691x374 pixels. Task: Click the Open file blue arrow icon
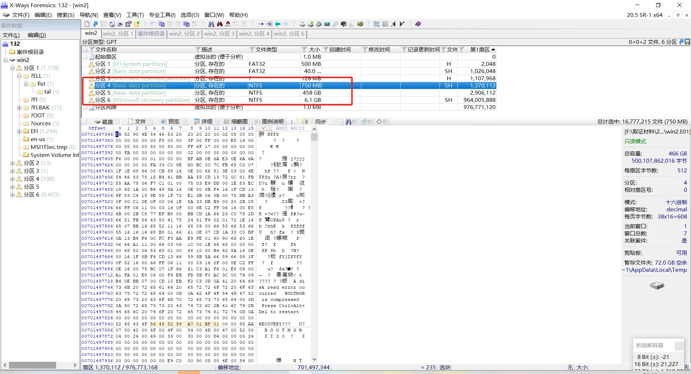pos(95,24)
